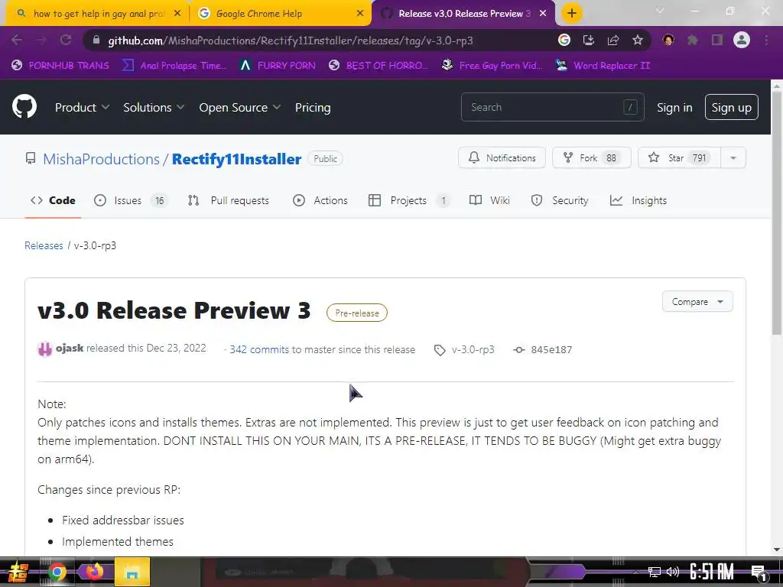Click the volume icon in the system tray
Viewport: 783px width, 587px height.
point(672,572)
